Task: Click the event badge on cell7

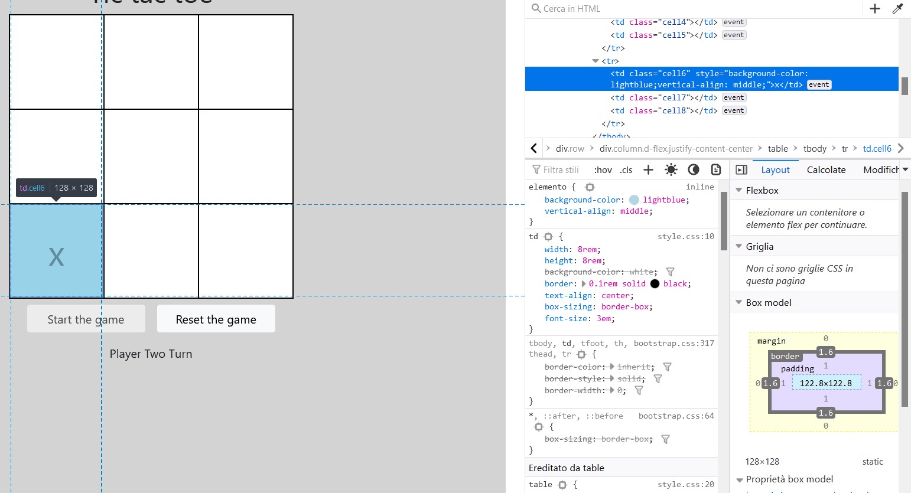Action: coord(734,98)
